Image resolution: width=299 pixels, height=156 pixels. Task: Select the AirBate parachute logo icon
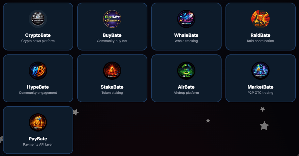point(186,71)
